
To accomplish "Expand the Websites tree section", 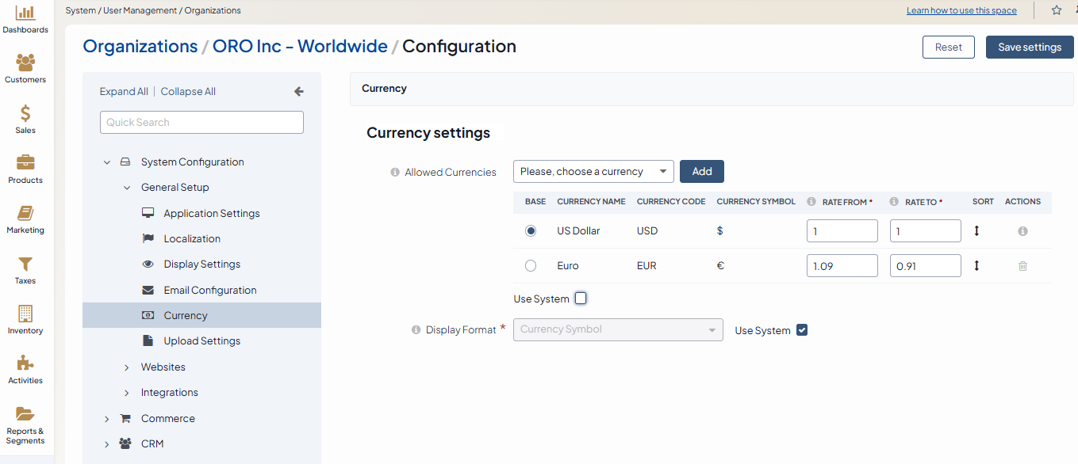I will (127, 367).
